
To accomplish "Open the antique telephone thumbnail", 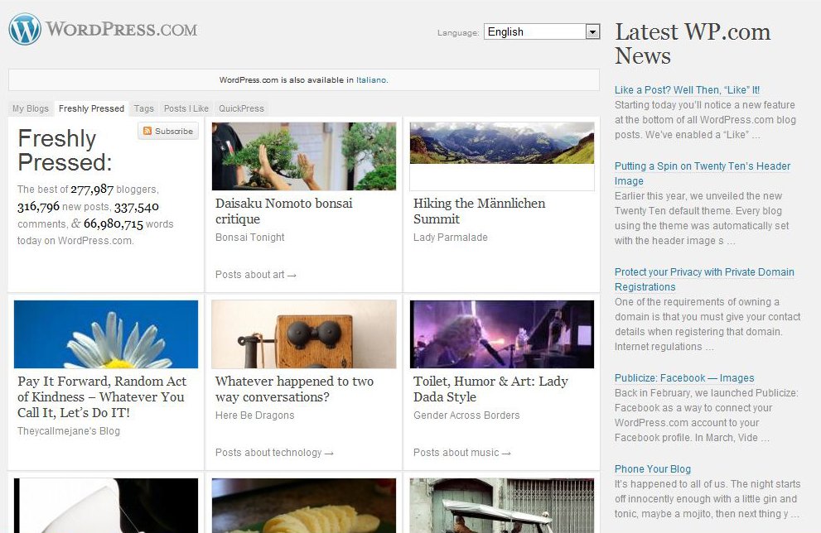I will tap(304, 334).
